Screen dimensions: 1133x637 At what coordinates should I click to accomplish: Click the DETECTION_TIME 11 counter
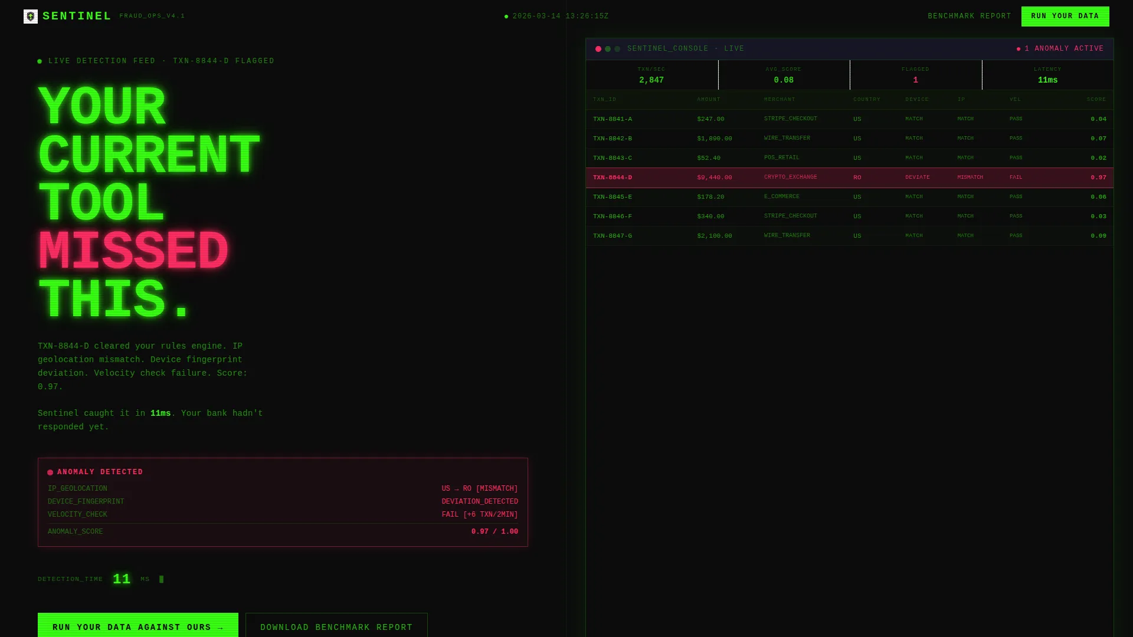(122, 579)
